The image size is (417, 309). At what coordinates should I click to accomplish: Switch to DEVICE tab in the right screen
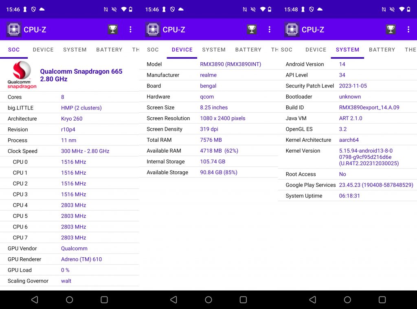316,50
